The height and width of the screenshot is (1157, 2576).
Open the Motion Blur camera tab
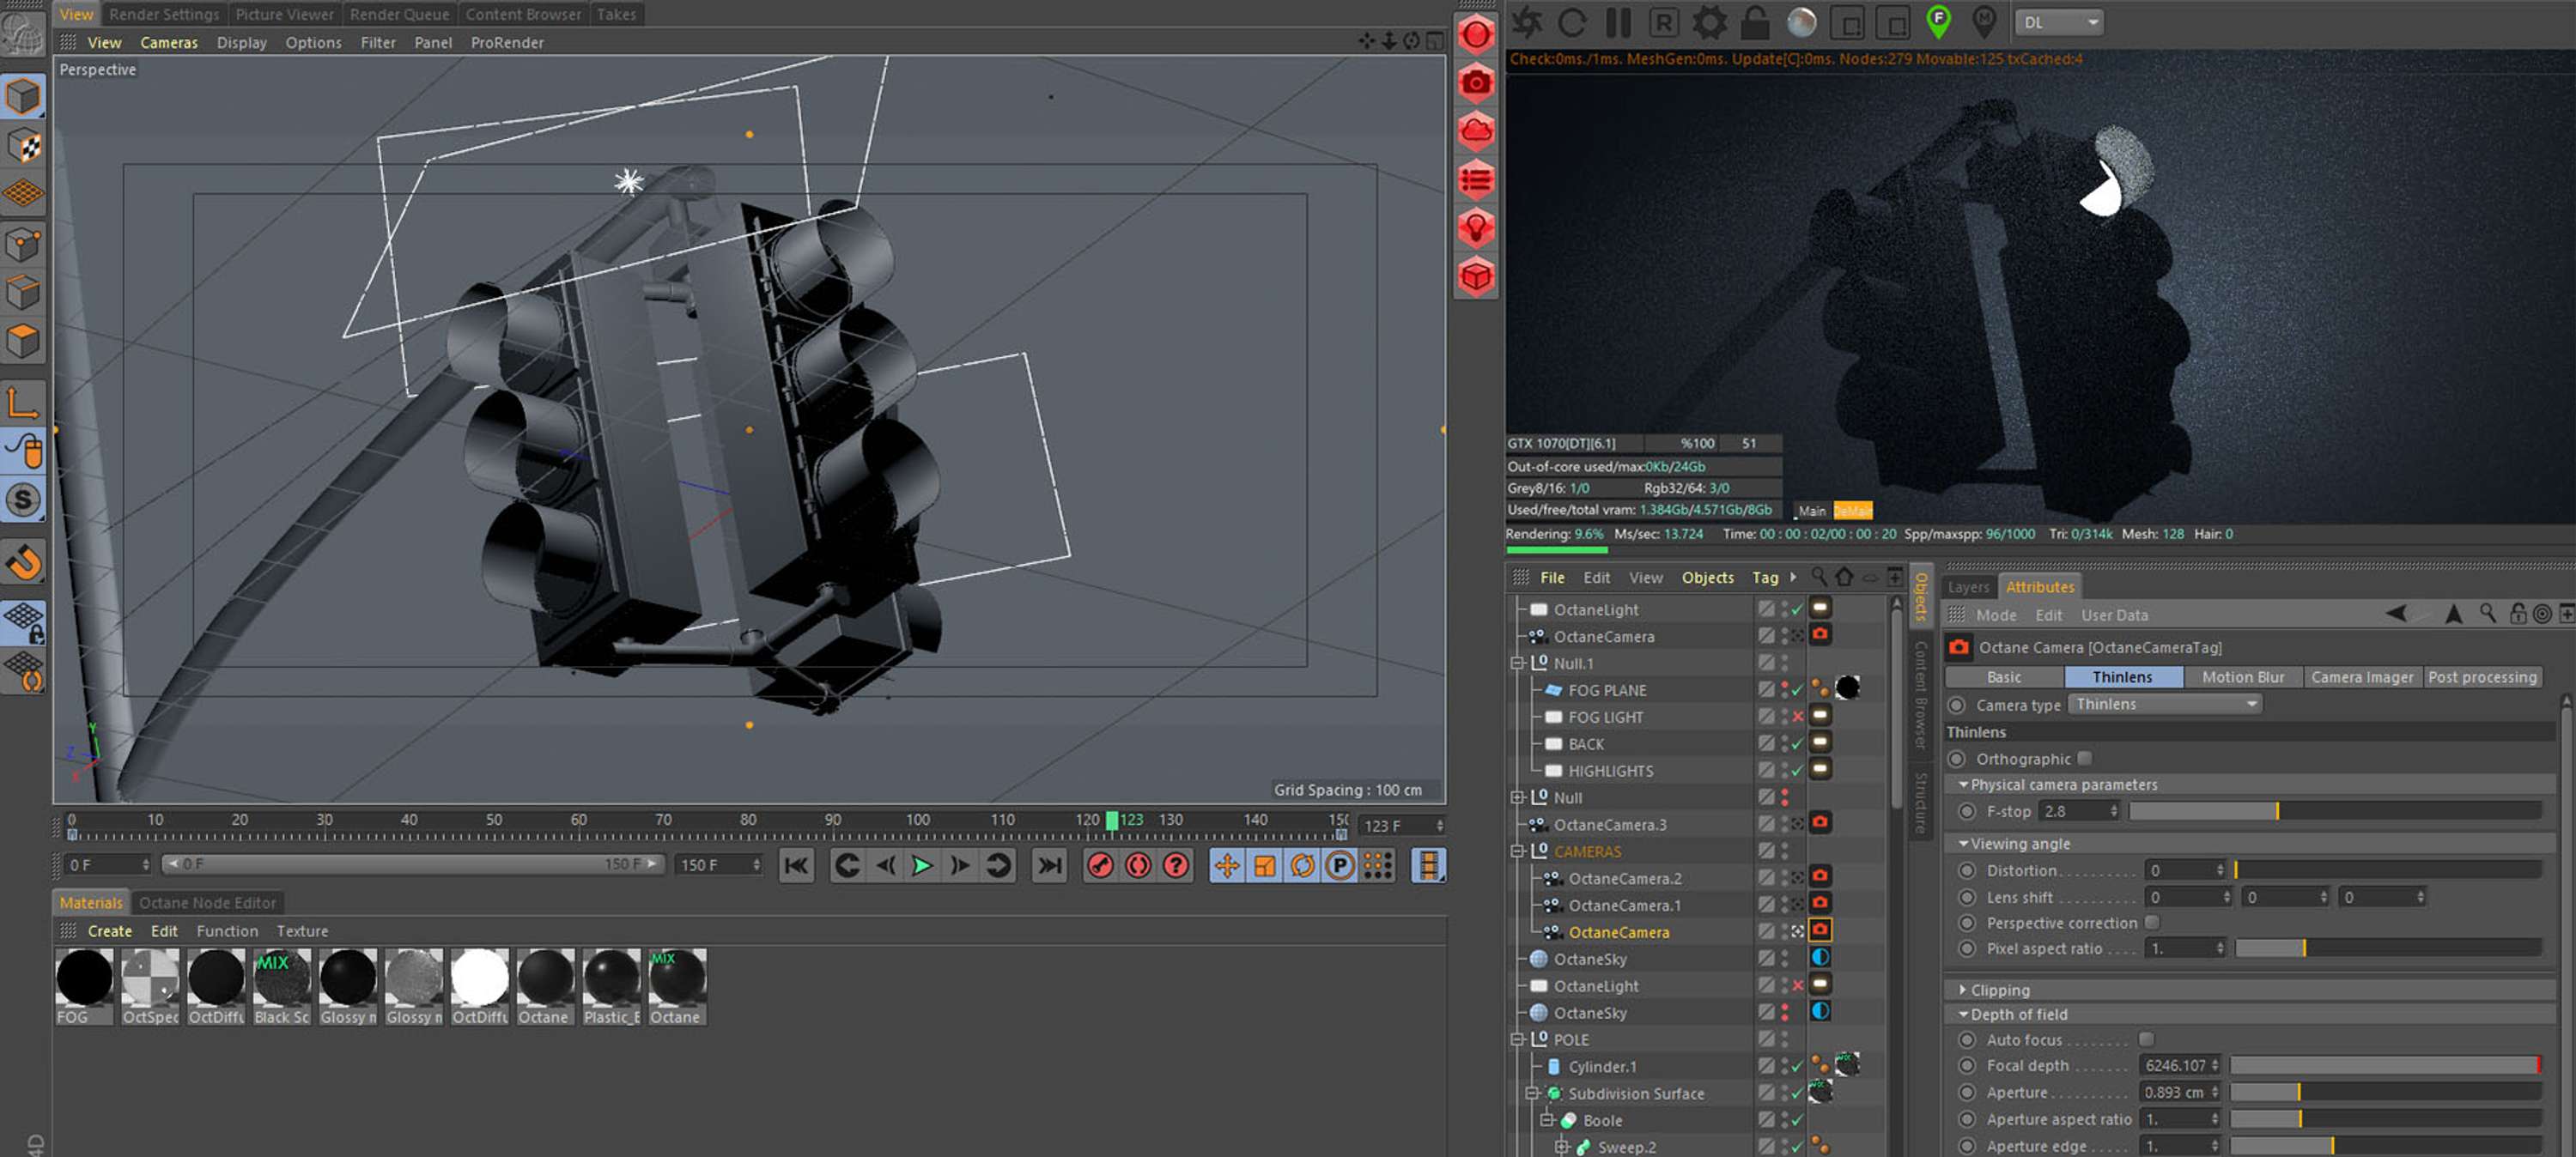[2242, 677]
